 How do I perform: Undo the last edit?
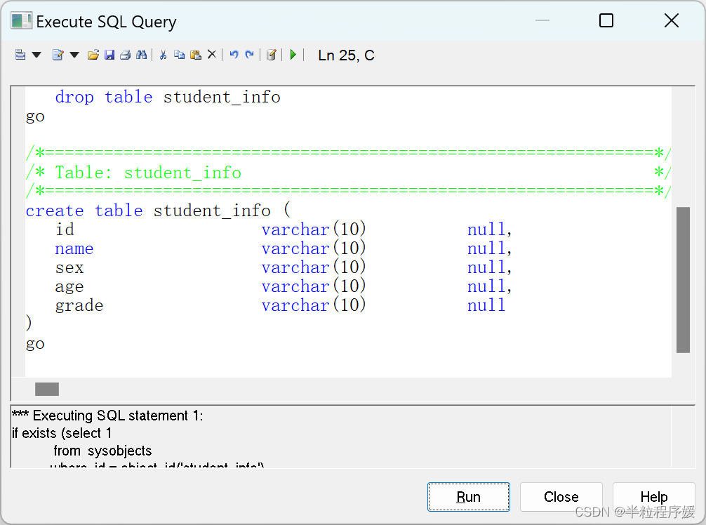click(x=233, y=54)
